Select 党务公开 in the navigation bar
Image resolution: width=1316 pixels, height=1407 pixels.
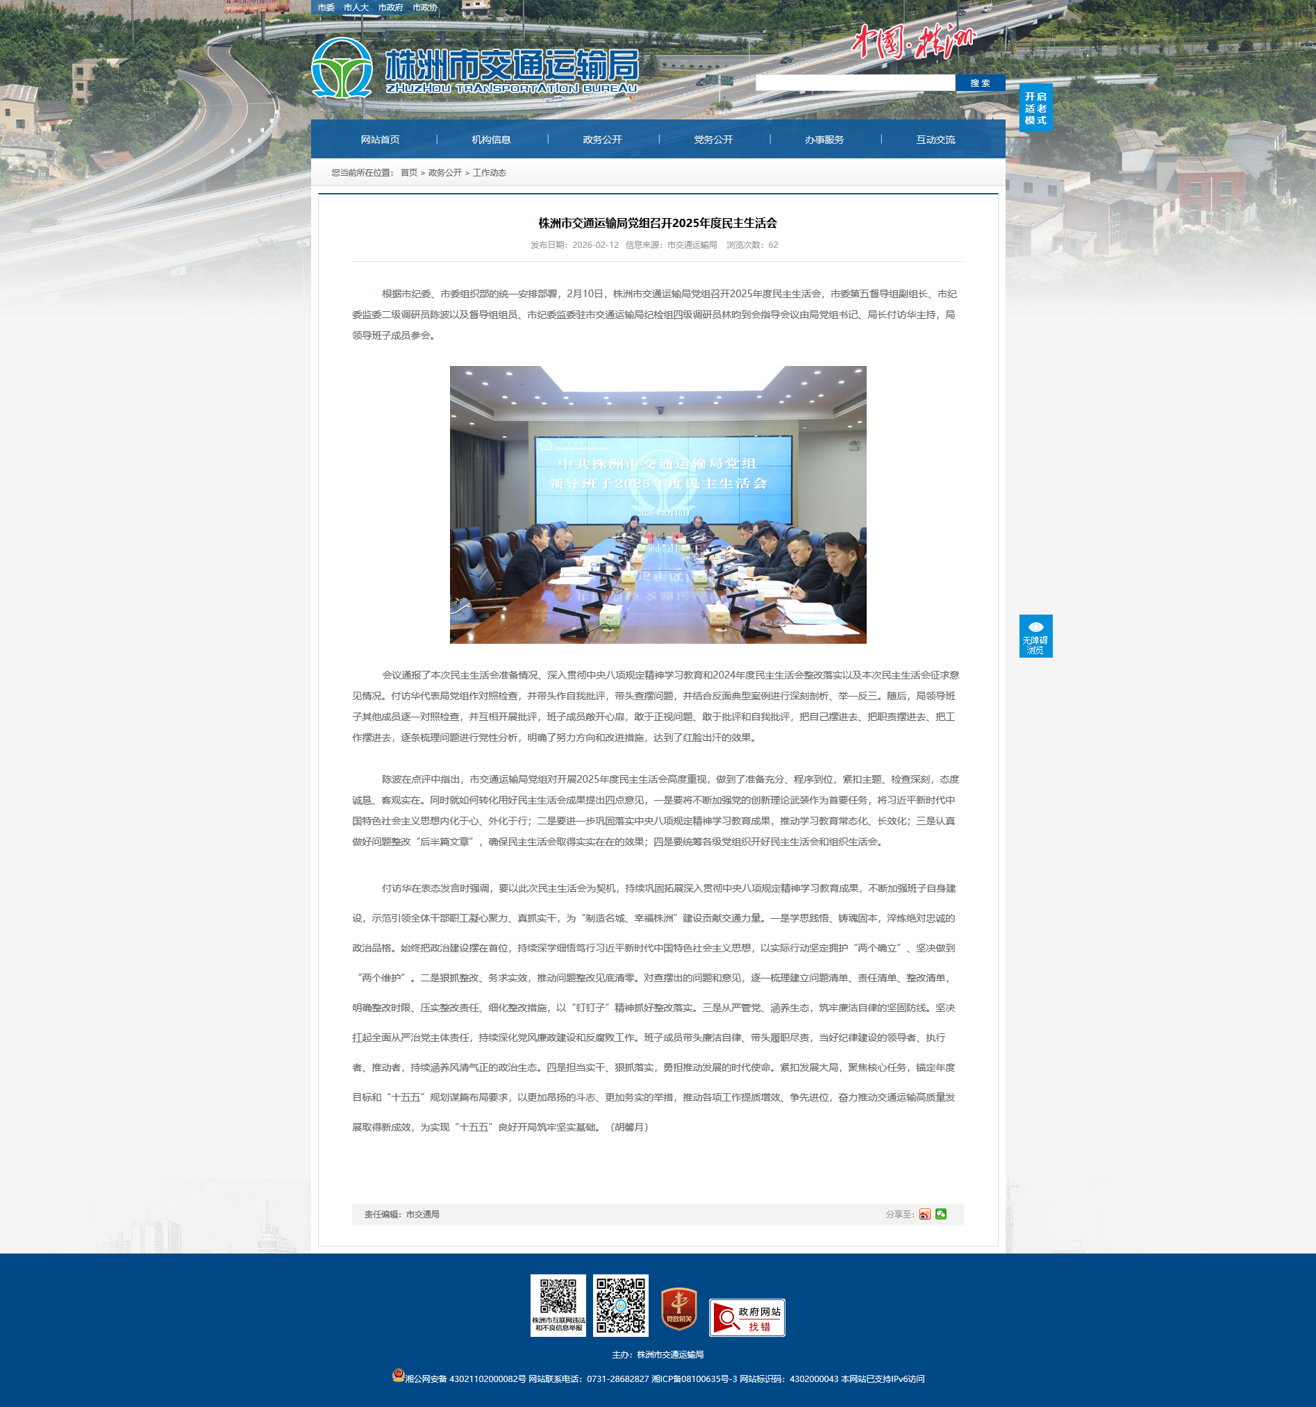pos(713,140)
